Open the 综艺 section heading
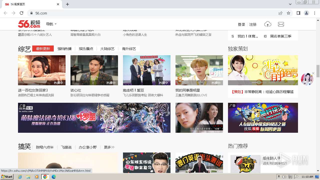This screenshot has width=320, height=180. coord(24,49)
